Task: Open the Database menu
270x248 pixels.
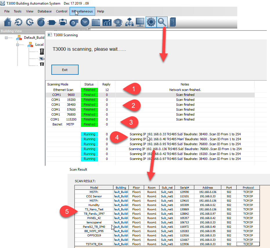Action: (x=45, y=11)
